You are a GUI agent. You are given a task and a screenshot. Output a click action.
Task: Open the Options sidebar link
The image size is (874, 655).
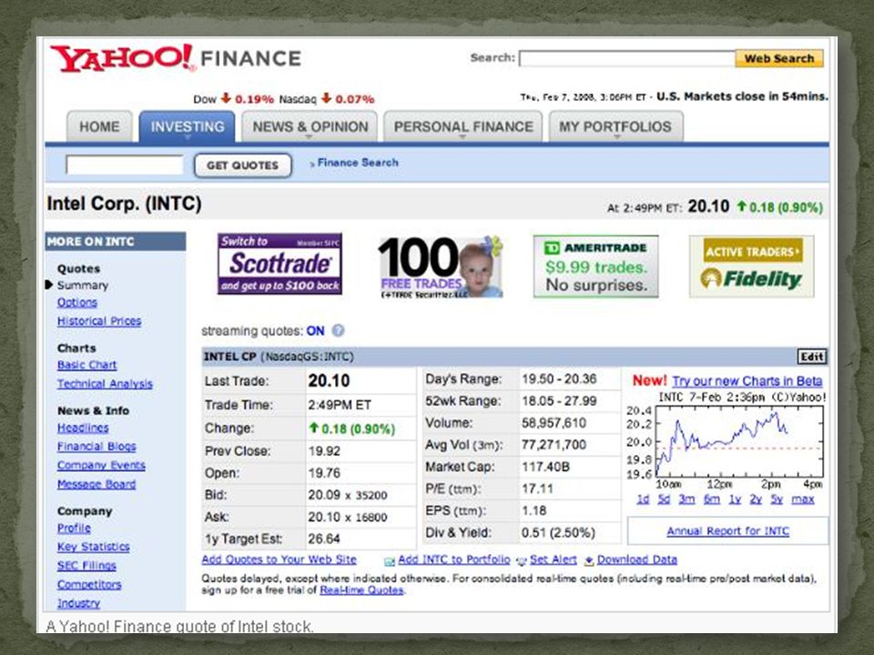(76, 302)
